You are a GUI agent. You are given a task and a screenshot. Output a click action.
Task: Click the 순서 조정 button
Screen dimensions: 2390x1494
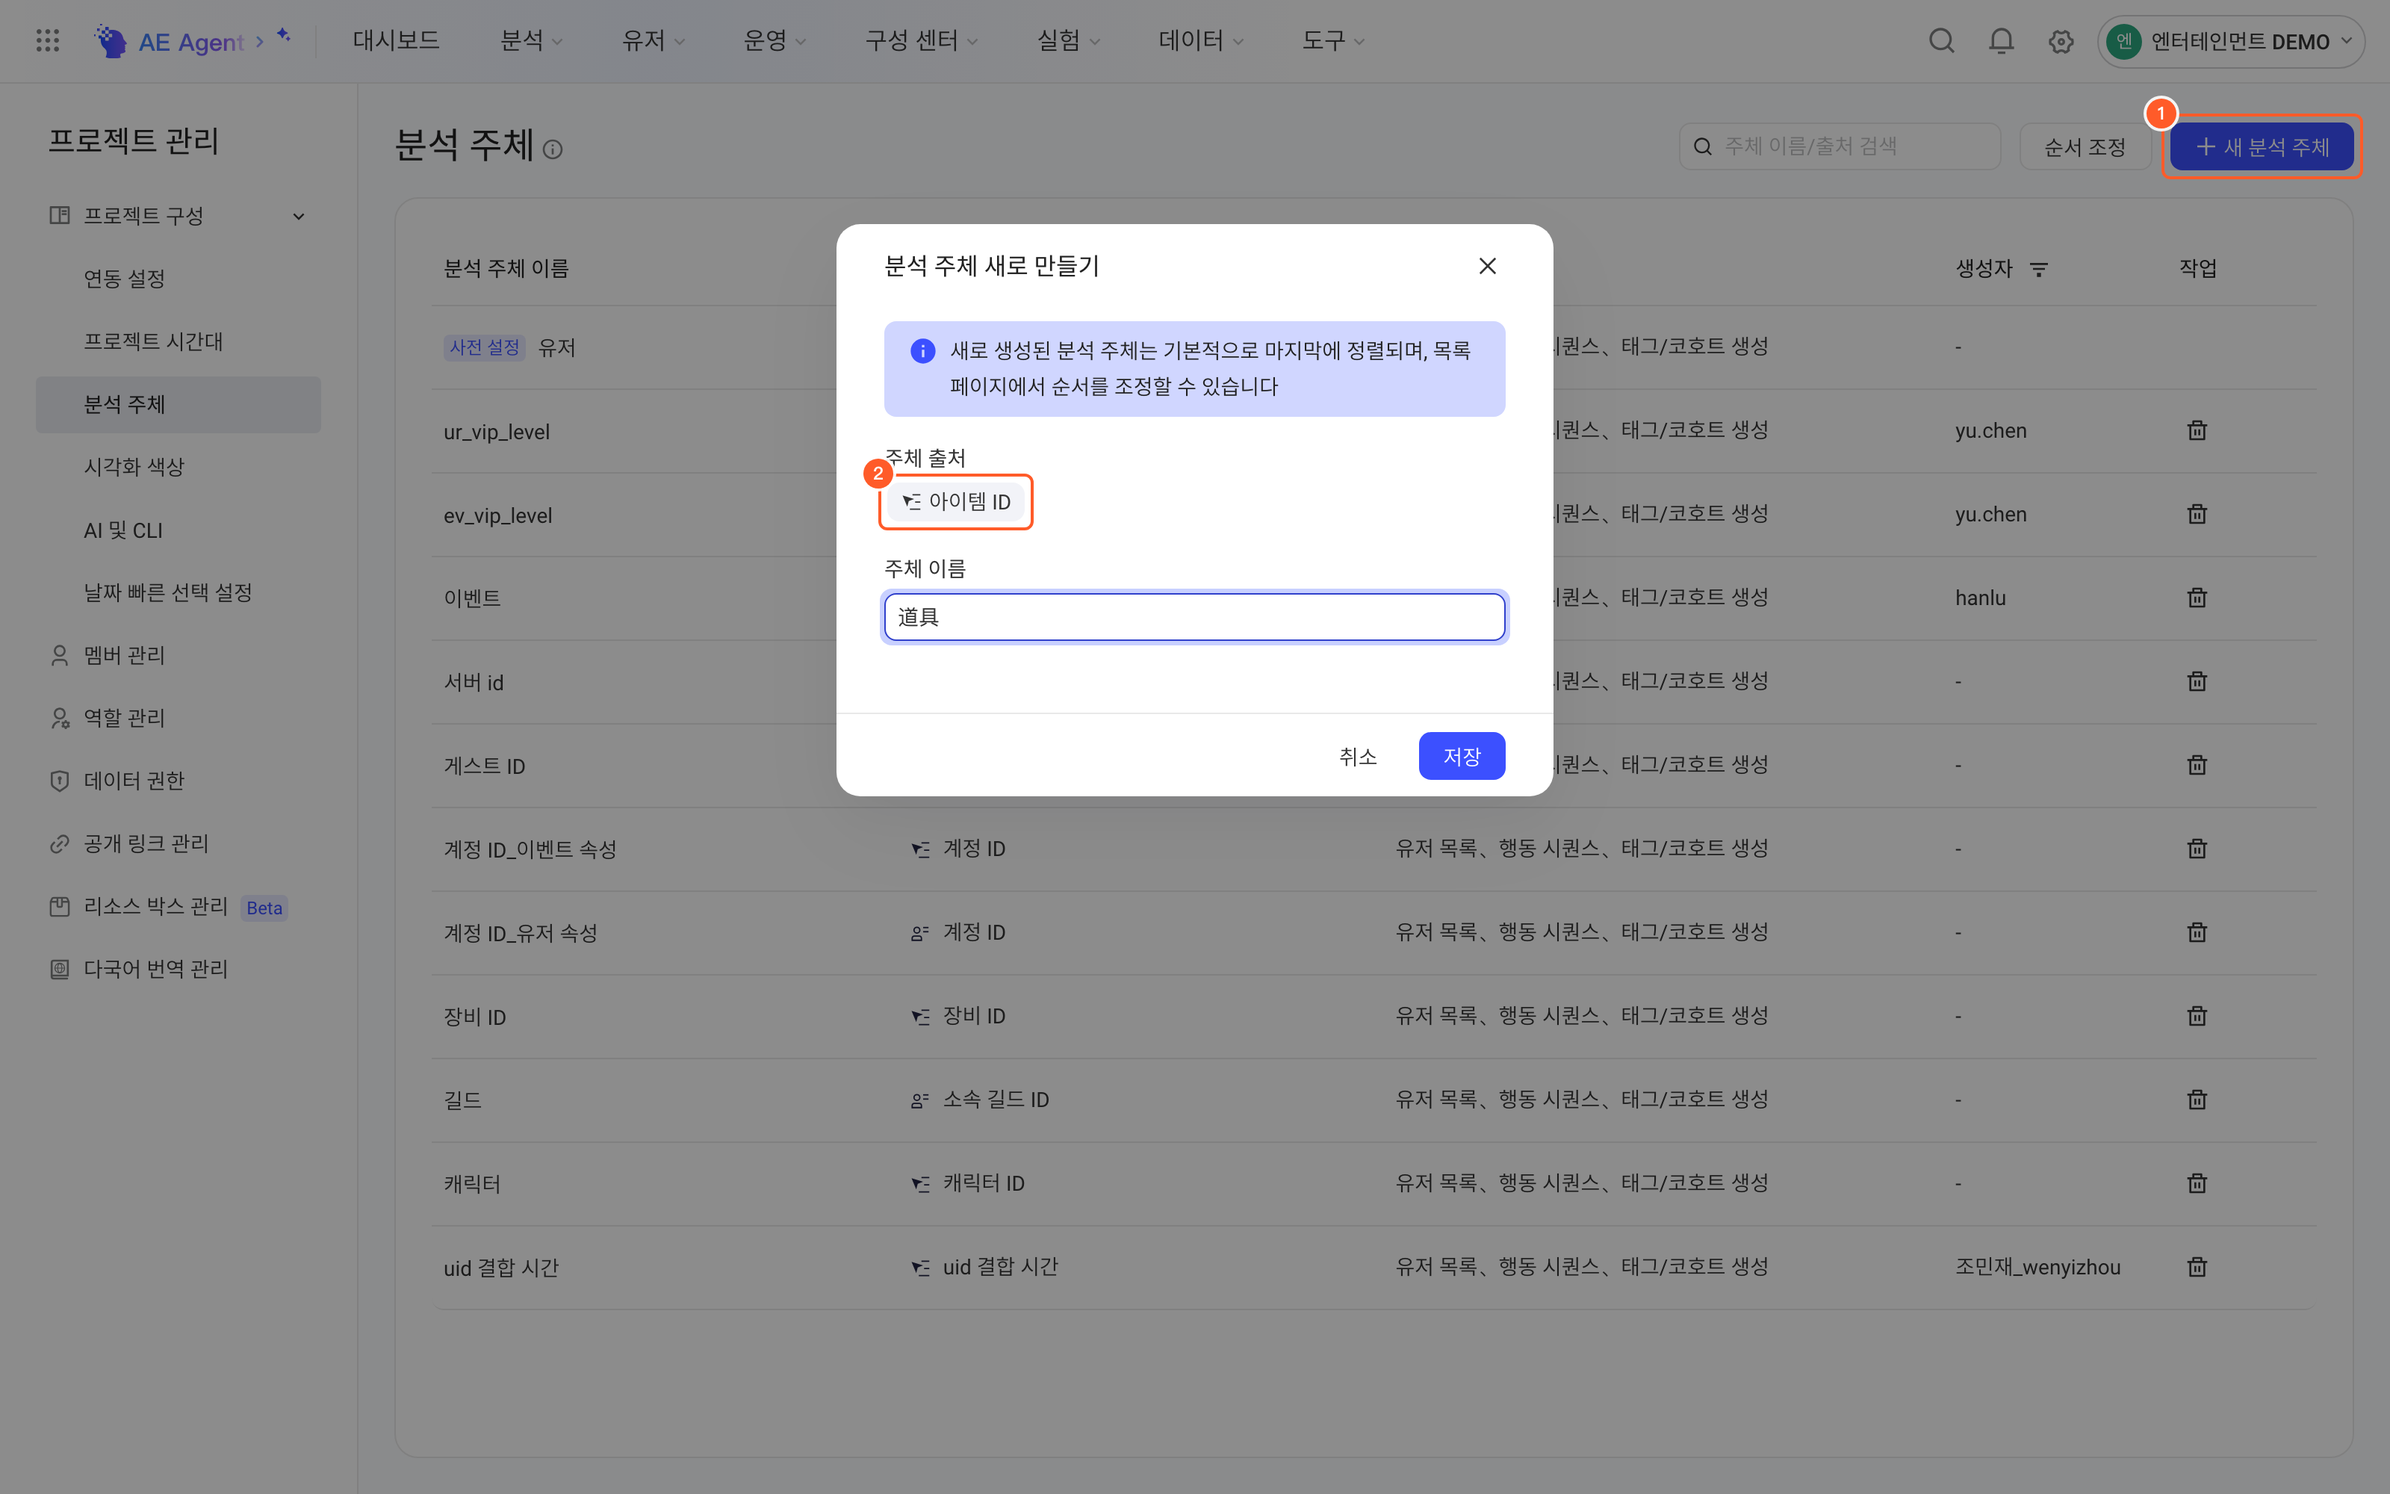click(2084, 147)
